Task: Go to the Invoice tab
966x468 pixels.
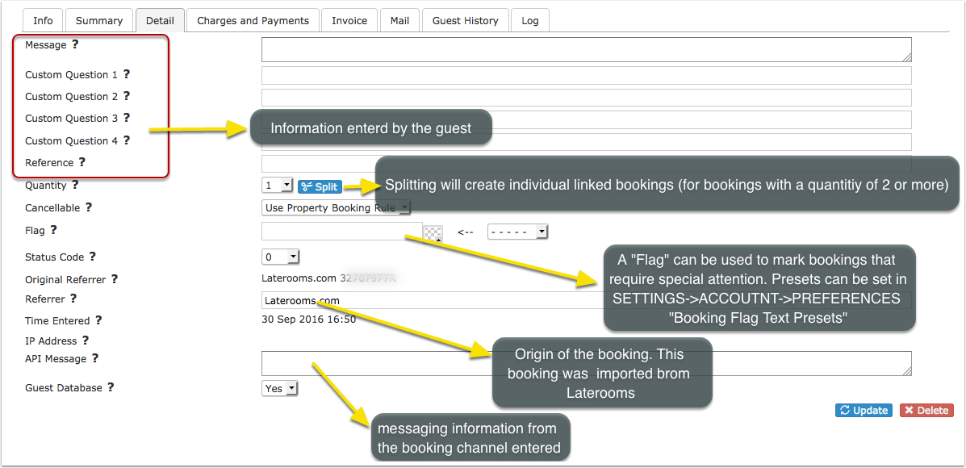Action: [x=349, y=20]
